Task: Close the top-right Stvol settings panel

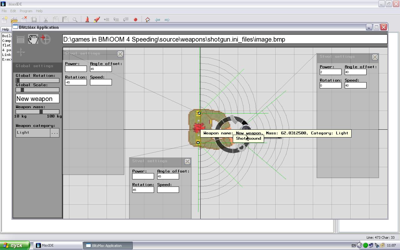Action: 375,57
